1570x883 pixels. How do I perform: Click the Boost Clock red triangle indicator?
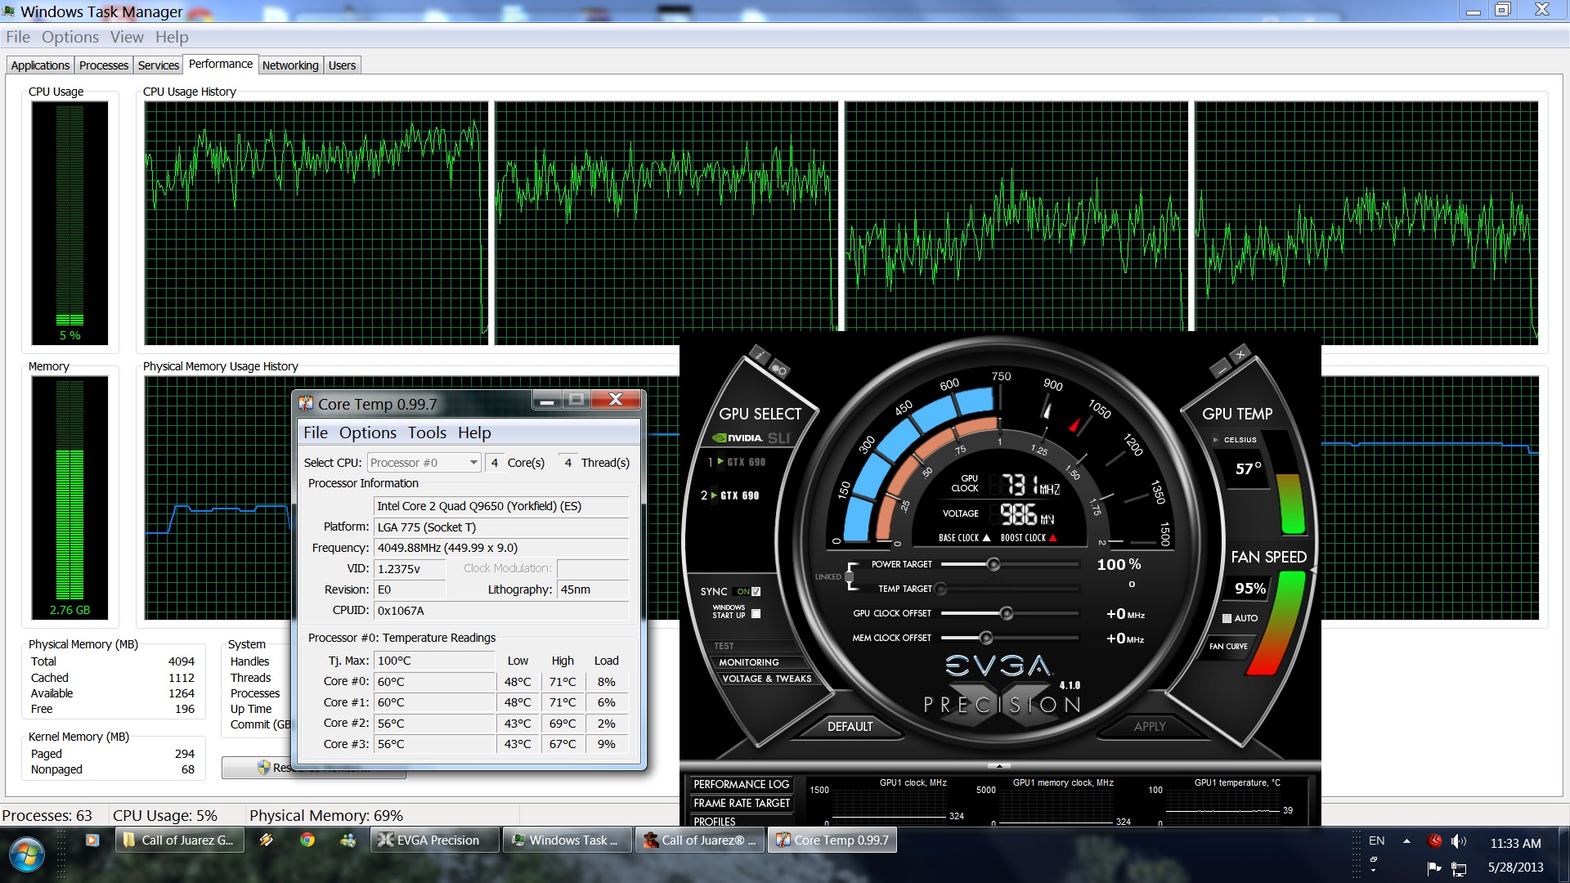(1052, 538)
